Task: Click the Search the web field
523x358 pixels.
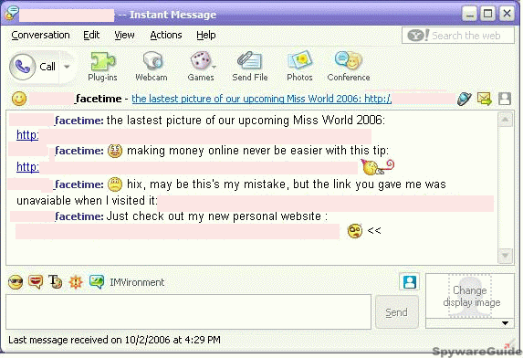Action: point(458,36)
